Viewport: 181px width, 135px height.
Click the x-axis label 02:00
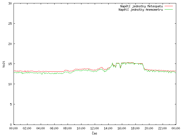click(27, 128)
